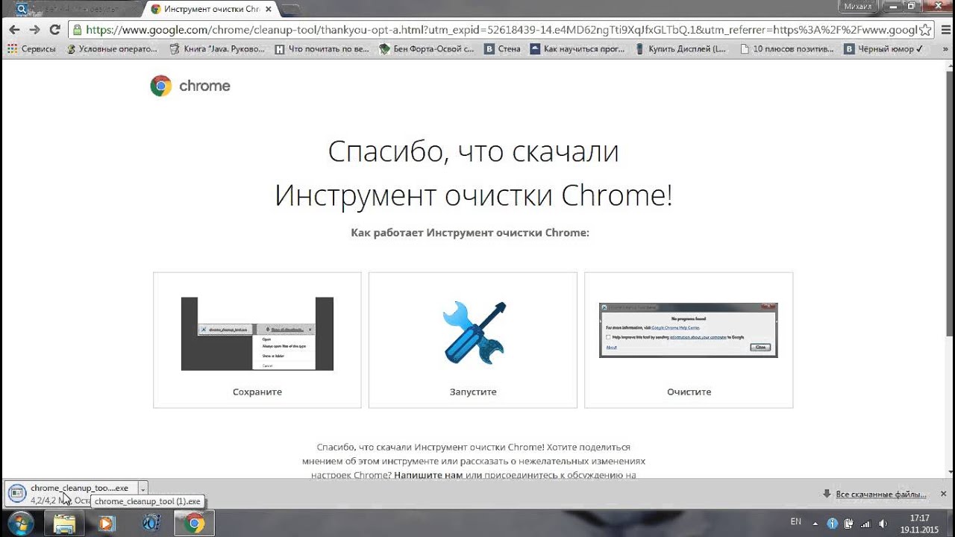The width and height of the screenshot is (955, 537).
Task: Open the Бен Форта-Освой с... bookmark
Action: pos(427,49)
